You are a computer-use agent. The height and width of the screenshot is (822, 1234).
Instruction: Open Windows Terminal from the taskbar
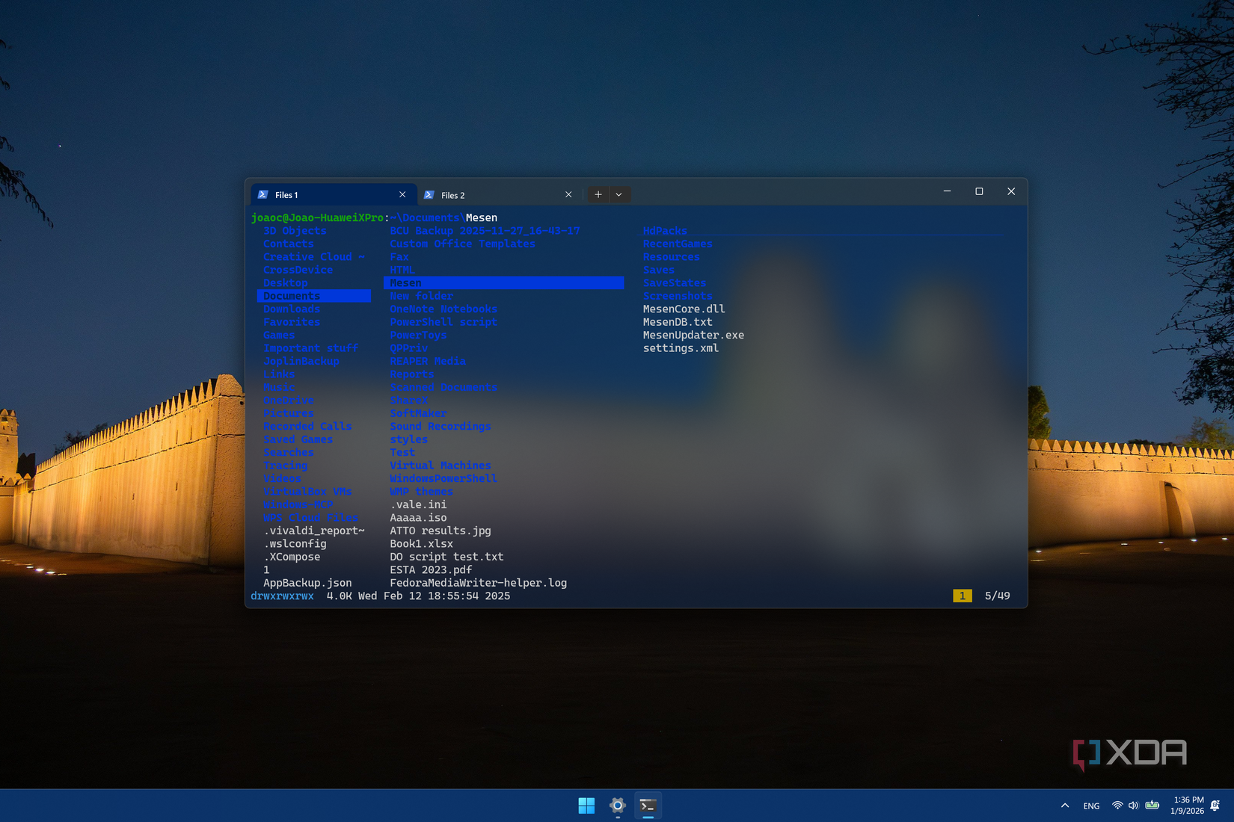(x=648, y=806)
